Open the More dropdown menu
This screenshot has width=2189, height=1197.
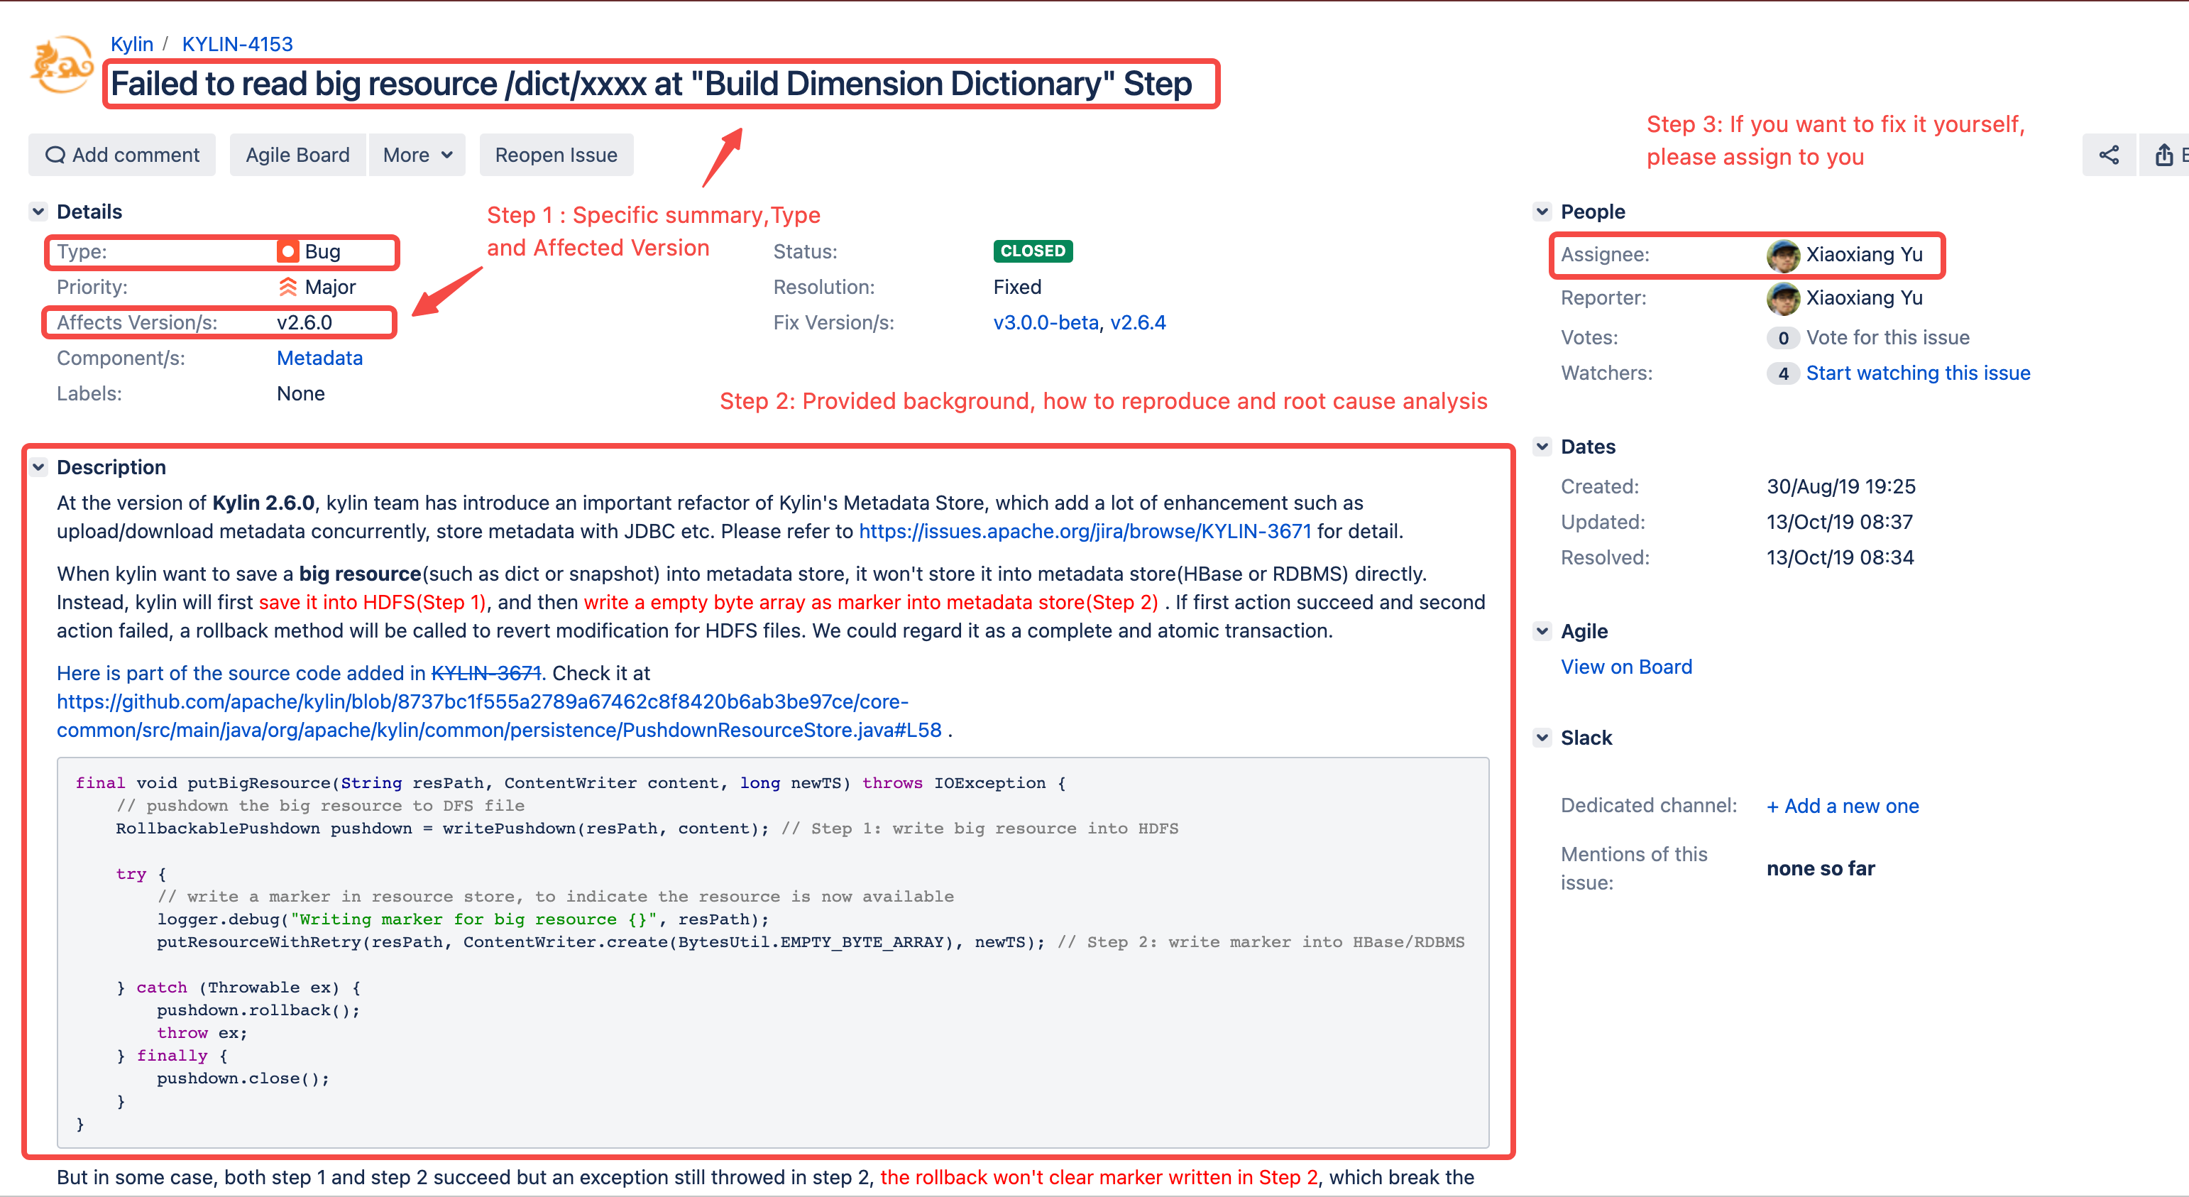(x=417, y=155)
